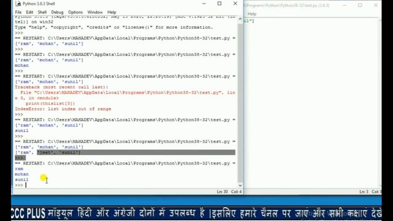Click the 'ram' output in the last run

click(19, 169)
